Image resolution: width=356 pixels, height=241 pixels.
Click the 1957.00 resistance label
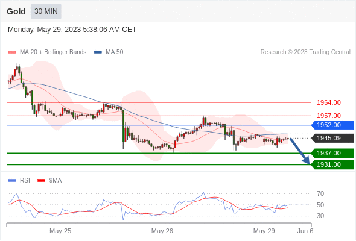coord(329,116)
